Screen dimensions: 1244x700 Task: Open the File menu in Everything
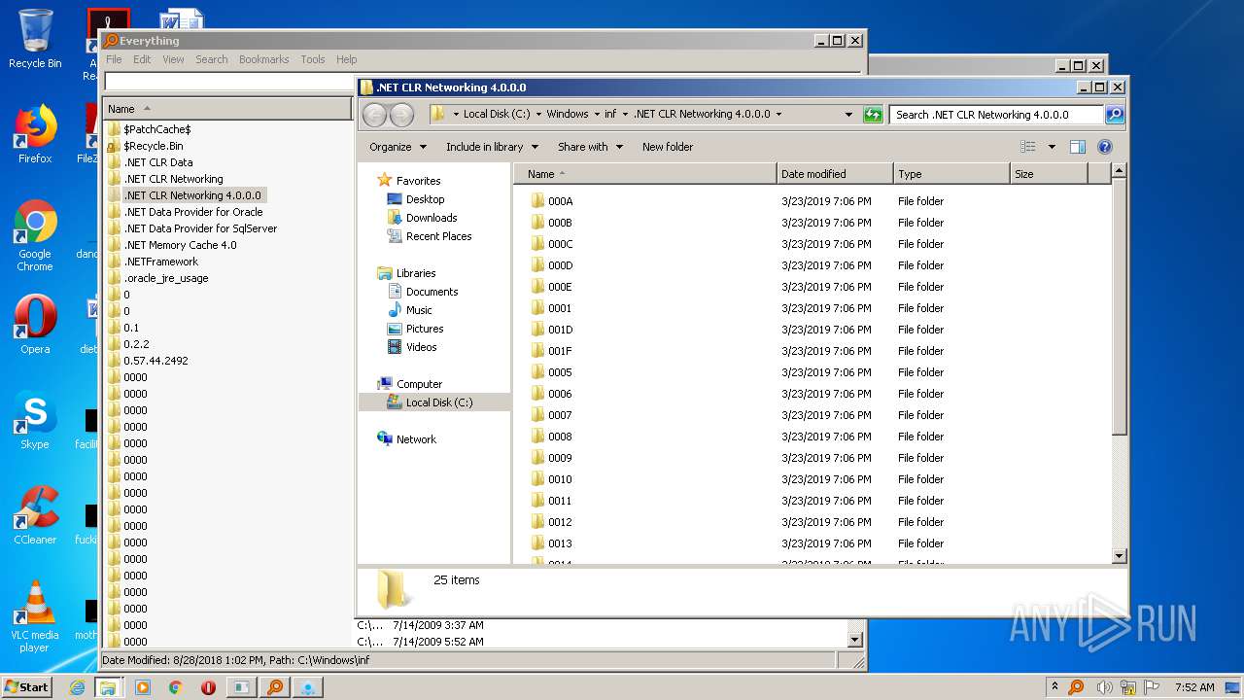pyautogui.click(x=114, y=59)
